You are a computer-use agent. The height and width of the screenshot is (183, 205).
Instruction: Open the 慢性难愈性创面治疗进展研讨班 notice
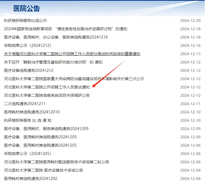click(x=65, y=29)
